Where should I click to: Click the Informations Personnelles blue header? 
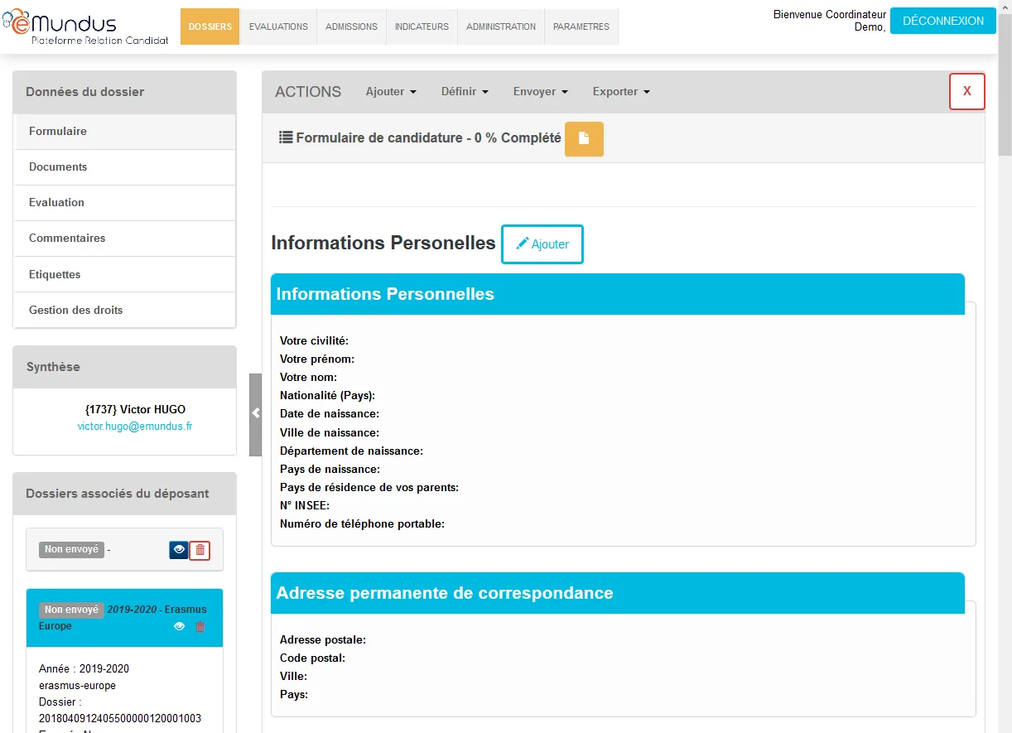pyautogui.click(x=618, y=294)
